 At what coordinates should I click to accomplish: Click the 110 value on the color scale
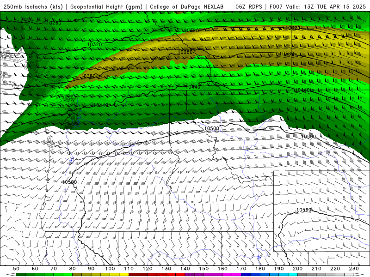point(129,269)
